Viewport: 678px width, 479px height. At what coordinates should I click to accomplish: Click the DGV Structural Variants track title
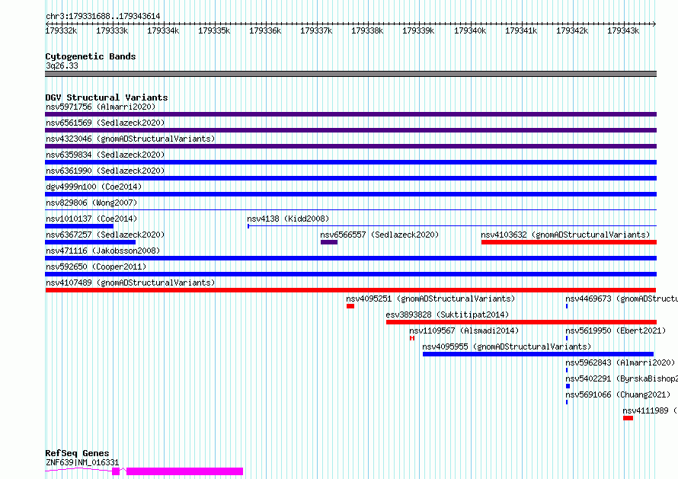[107, 97]
